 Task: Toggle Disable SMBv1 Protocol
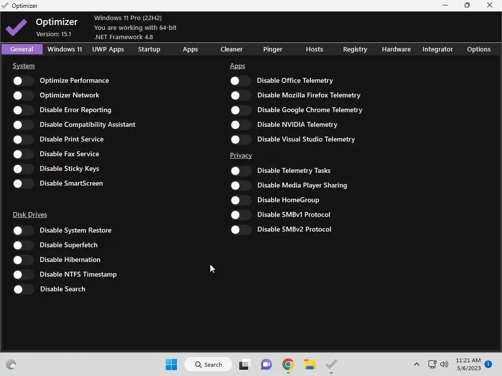click(241, 215)
